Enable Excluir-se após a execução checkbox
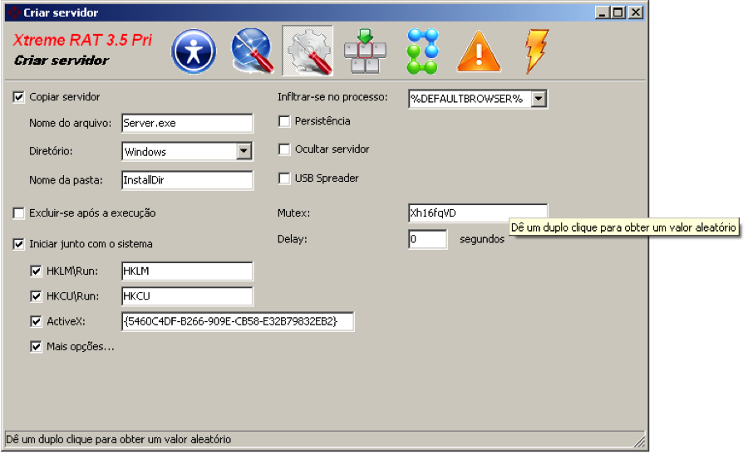 18,213
